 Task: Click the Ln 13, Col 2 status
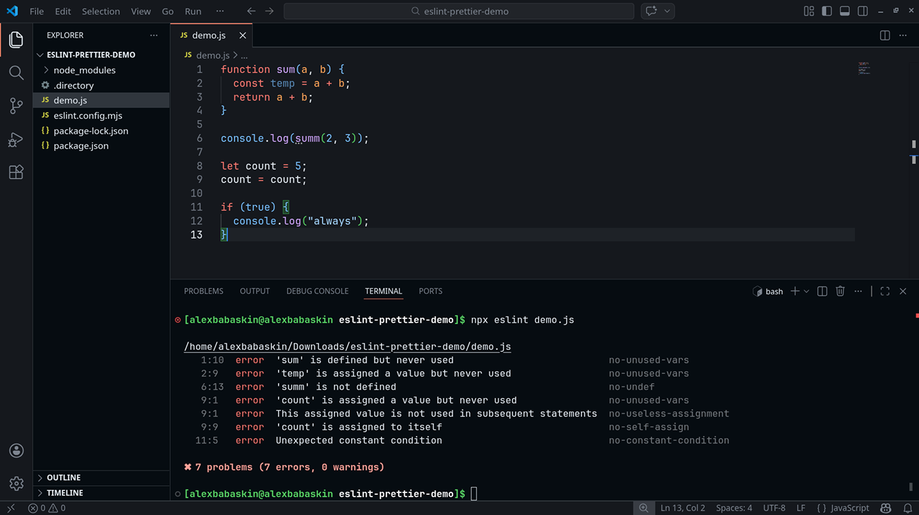coord(682,508)
